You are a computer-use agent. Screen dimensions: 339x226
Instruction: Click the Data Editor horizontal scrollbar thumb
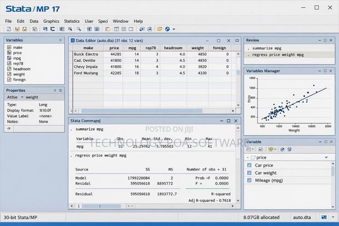[x=142, y=111]
